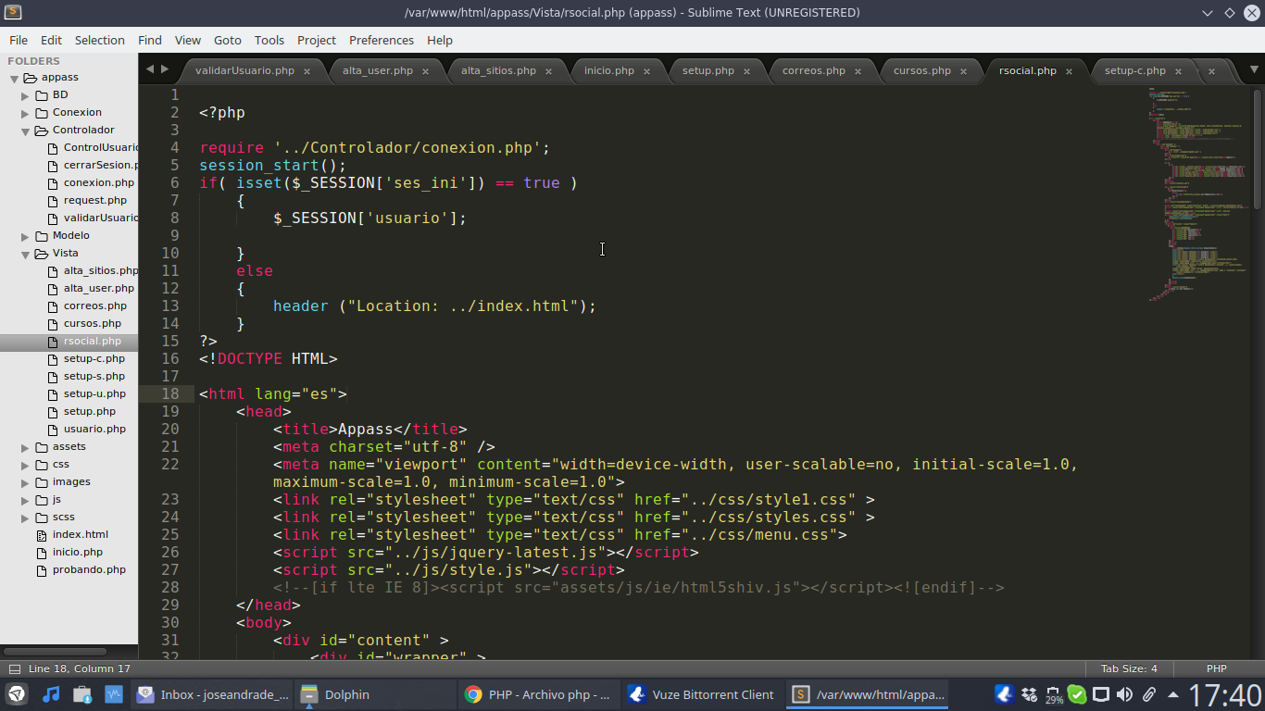The image size is (1265, 711).
Task: Switch to Chrome PHP - Archivo window
Action: pyautogui.click(x=538, y=694)
